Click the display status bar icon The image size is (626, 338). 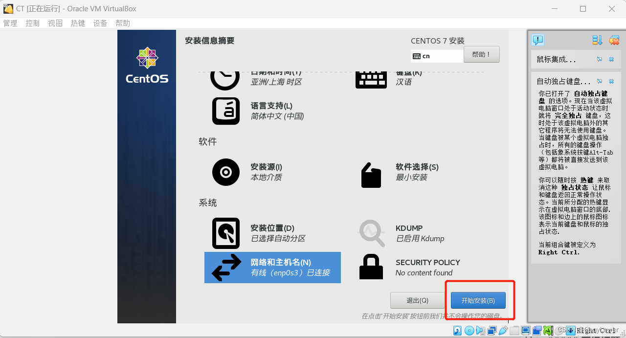click(526, 331)
